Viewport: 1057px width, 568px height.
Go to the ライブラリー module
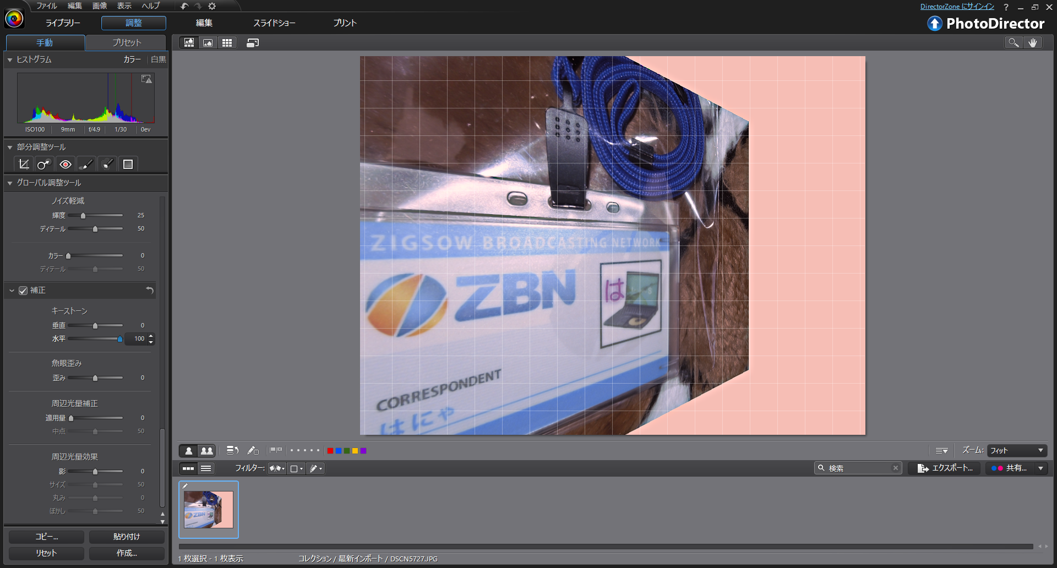(x=63, y=23)
